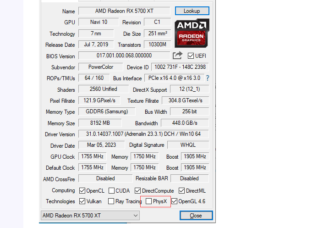Click the Digital Signature value WHQL
Image resolution: width=318 pixels, height=228 pixels.
click(x=188, y=145)
